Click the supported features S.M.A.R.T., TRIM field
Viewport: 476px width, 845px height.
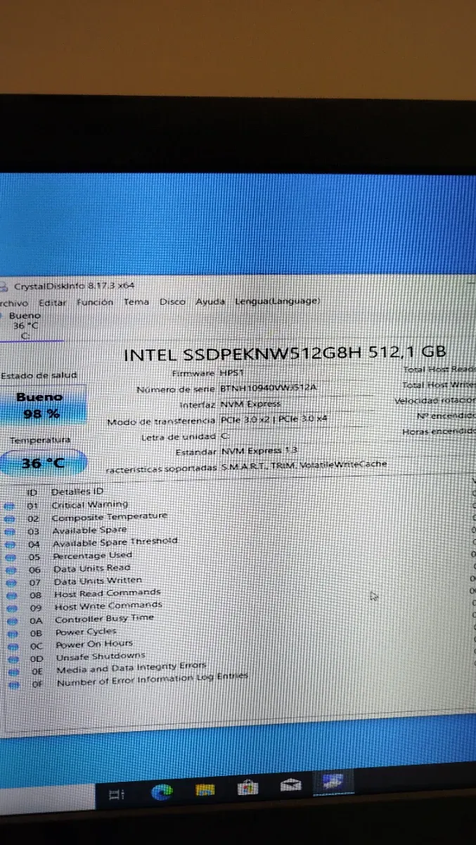pos(303,465)
